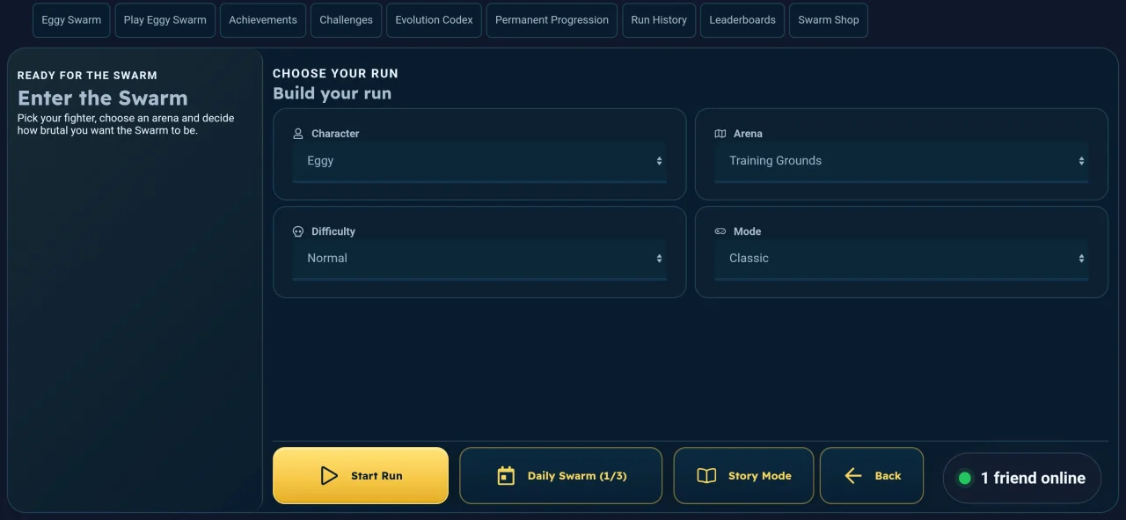
Task: Open the Achievements tab
Action: pyautogui.click(x=263, y=20)
